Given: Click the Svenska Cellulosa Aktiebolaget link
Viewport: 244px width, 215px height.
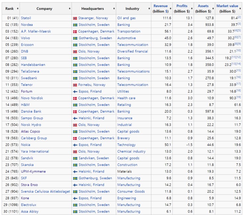Looking at the screenshot, I should click(46, 192).
